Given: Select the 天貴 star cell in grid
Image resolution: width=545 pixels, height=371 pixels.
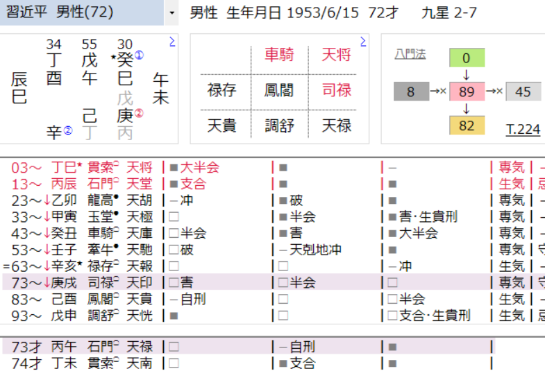Looking at the screenshot, I should tap(222, 126).
